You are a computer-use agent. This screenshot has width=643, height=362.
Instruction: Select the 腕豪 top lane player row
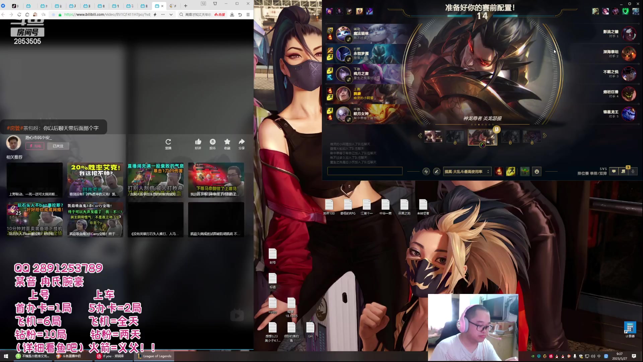[x=365, y=94]
